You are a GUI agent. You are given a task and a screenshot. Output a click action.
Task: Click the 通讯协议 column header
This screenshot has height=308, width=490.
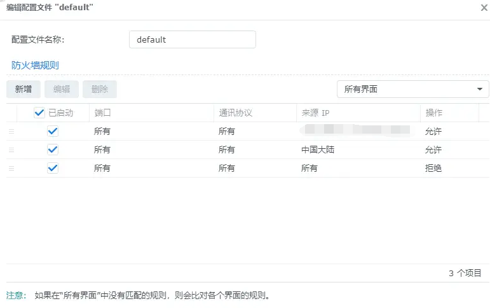(254, 113)
